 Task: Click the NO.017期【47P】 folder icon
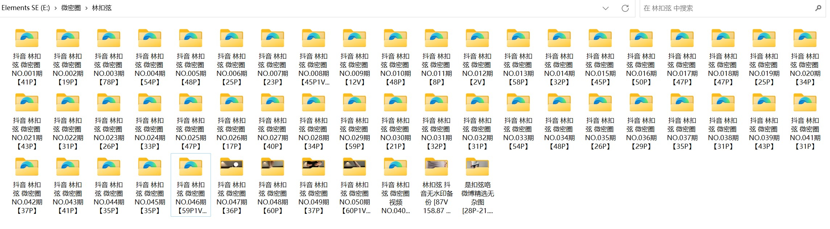(x=682, y=38)
